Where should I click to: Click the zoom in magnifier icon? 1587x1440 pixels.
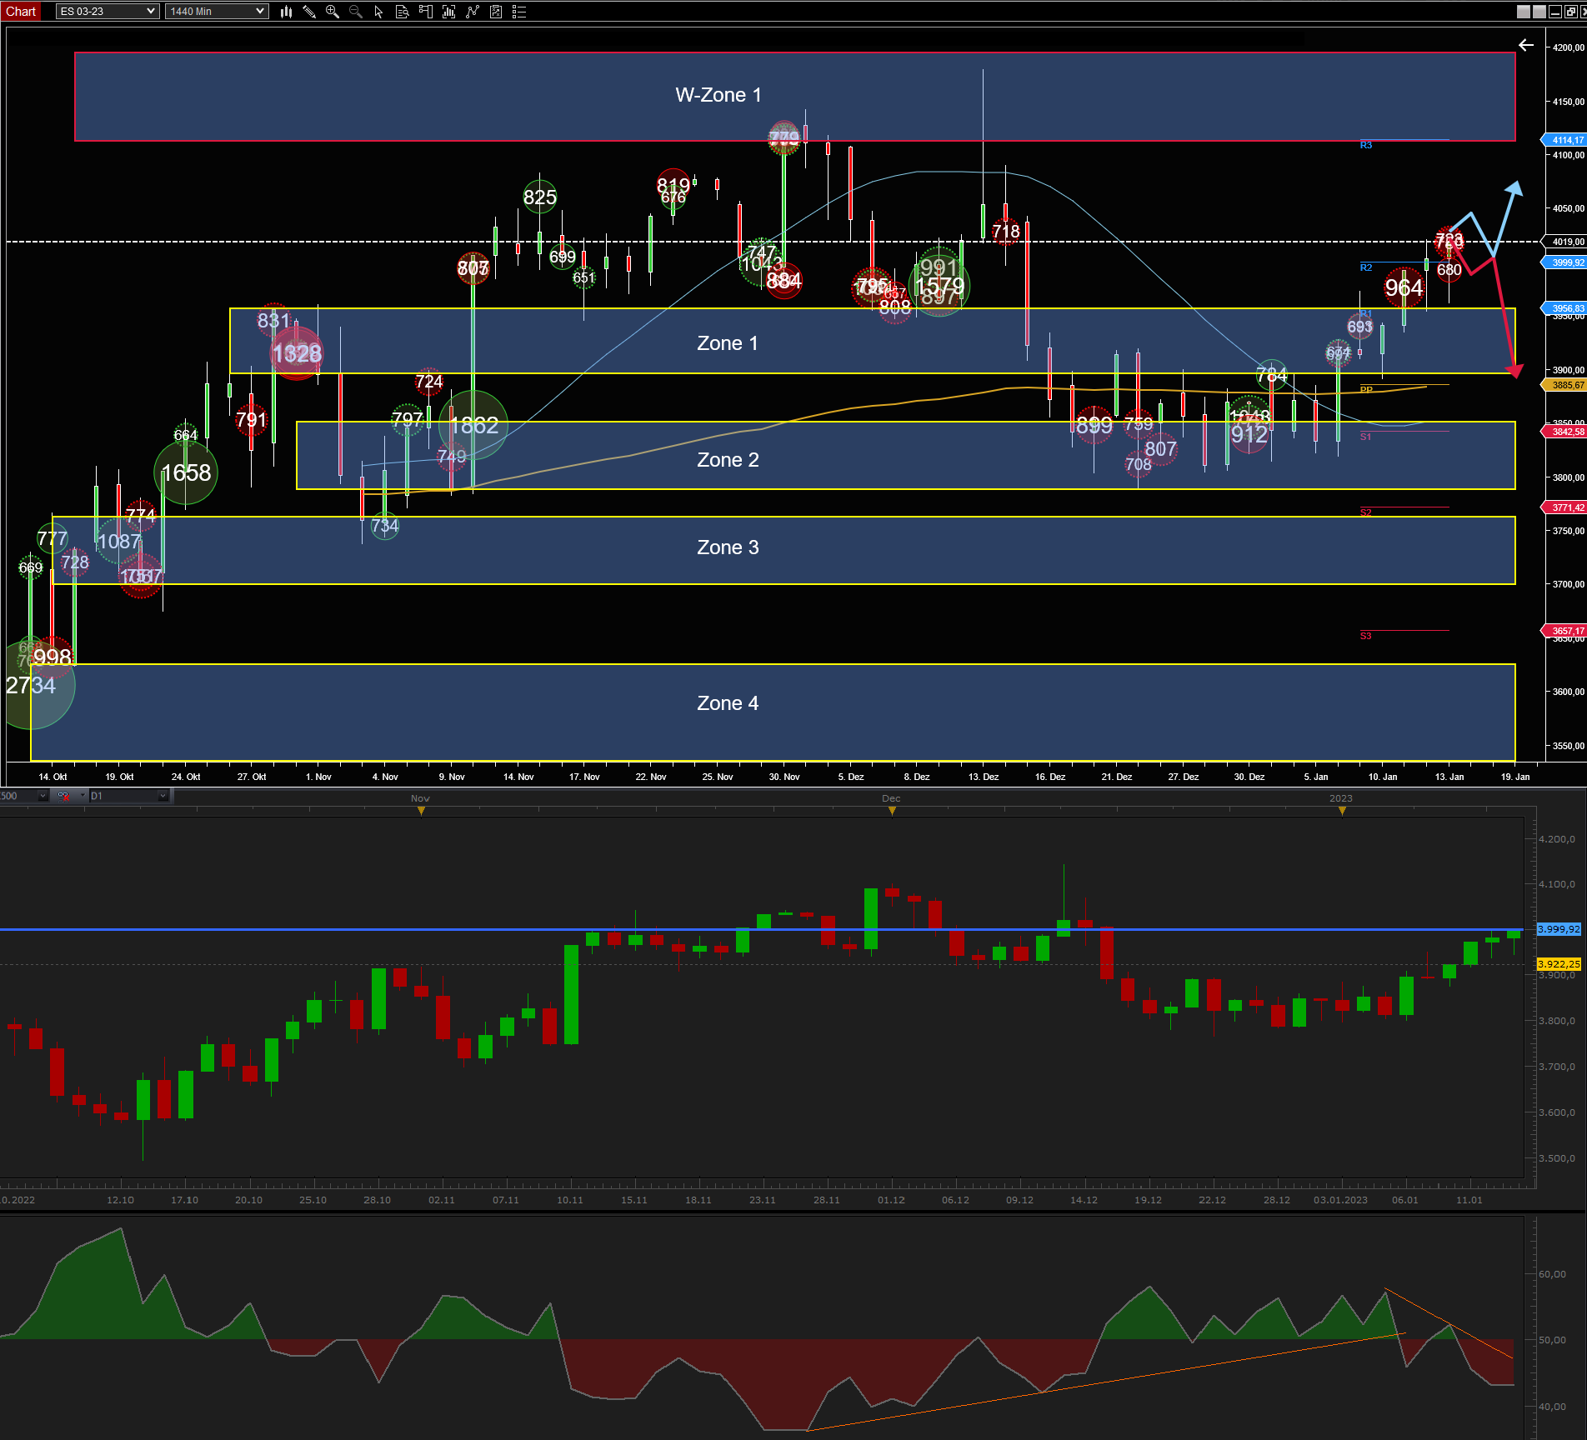(333, 12)
